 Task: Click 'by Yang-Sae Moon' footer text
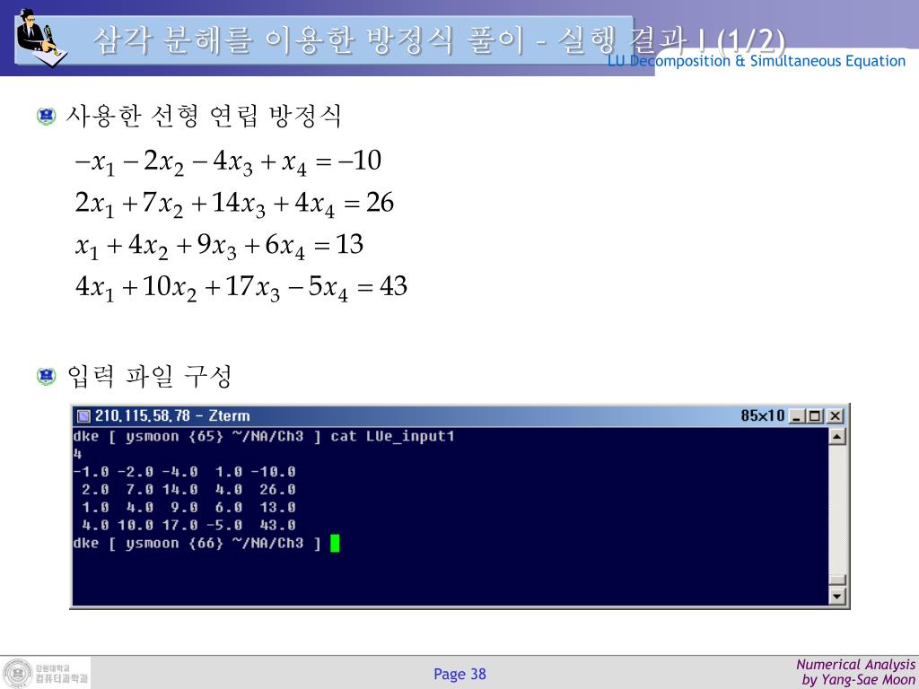coord(858,680)
